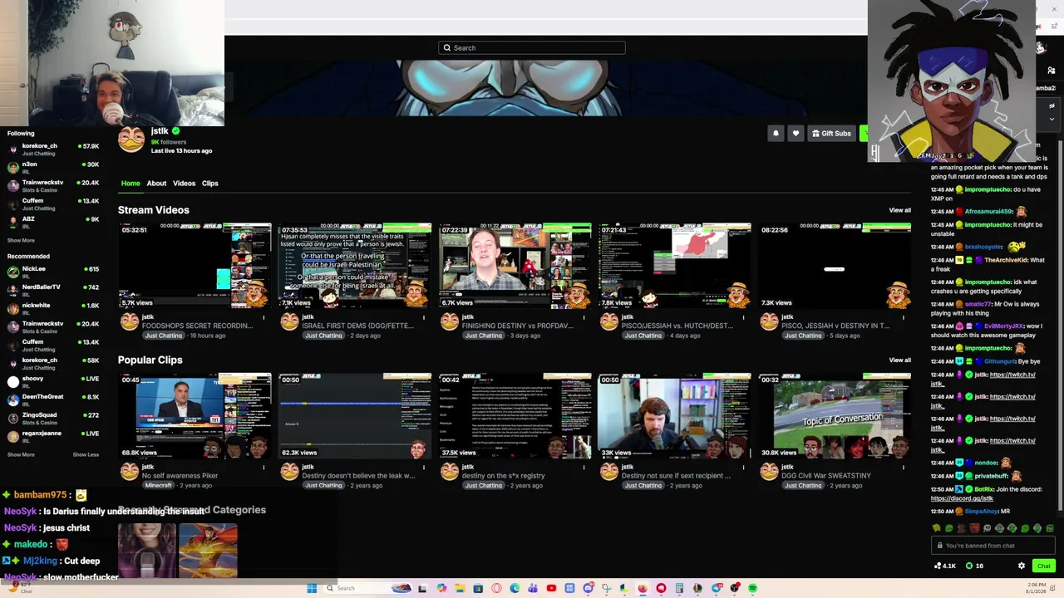This screenshot has width=1064, height=598.
Task: Open korekore_ch in the Following list
Action: [x=53, y=149]
